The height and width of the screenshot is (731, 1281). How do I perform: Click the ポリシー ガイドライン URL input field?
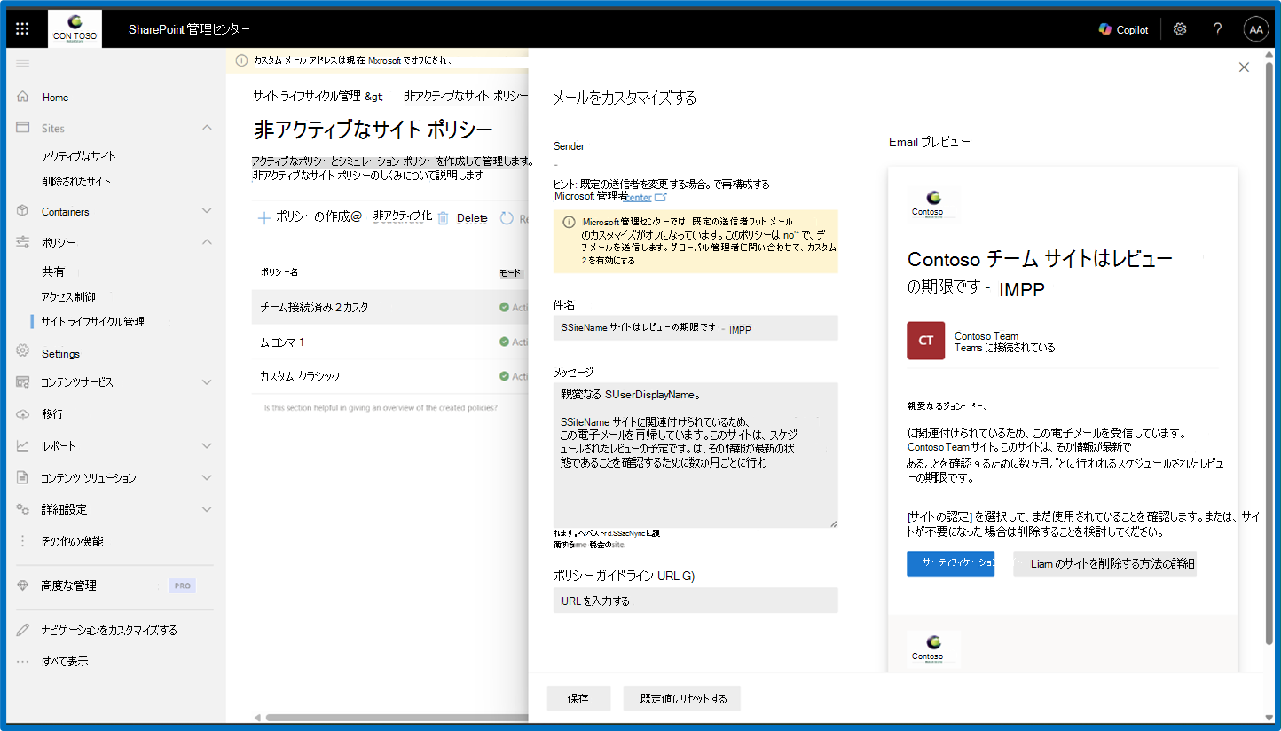click(696, 601)
